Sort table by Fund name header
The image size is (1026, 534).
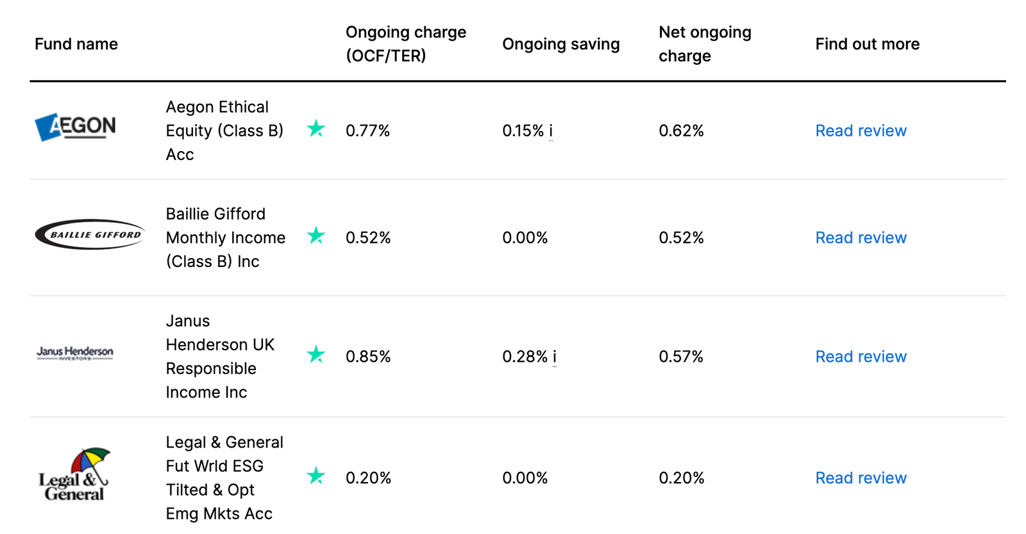76,44
